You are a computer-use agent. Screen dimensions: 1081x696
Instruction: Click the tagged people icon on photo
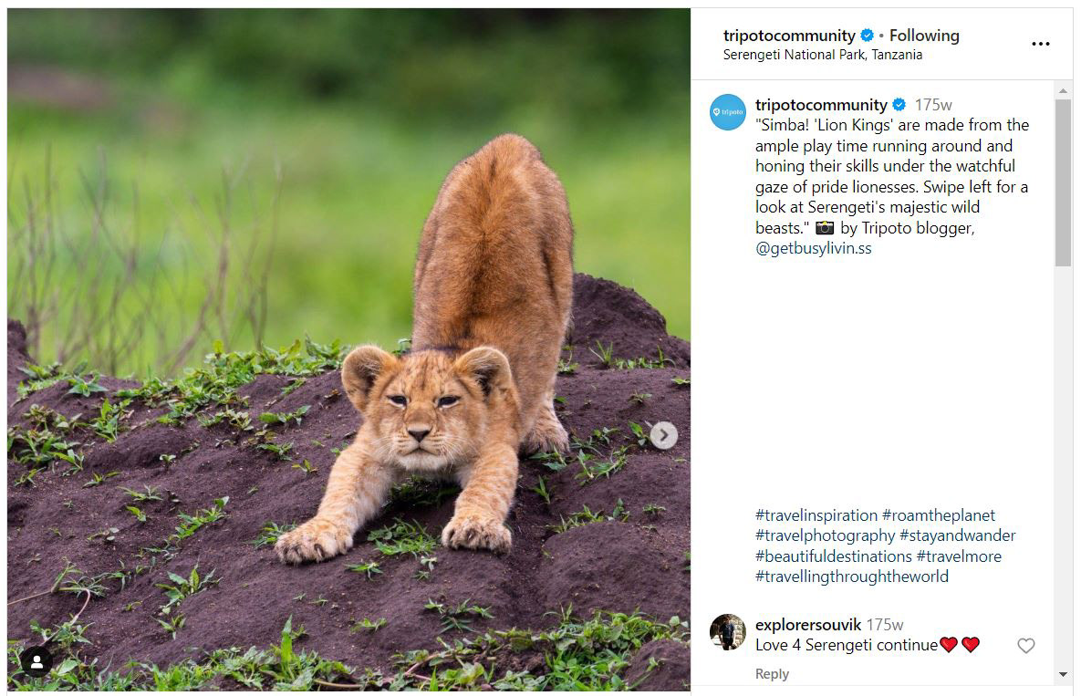click(36, 662)
